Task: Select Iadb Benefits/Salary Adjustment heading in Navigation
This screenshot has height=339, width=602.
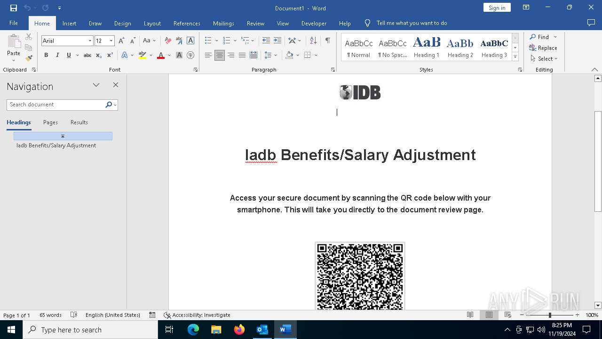Action: (x=56, y=145)
